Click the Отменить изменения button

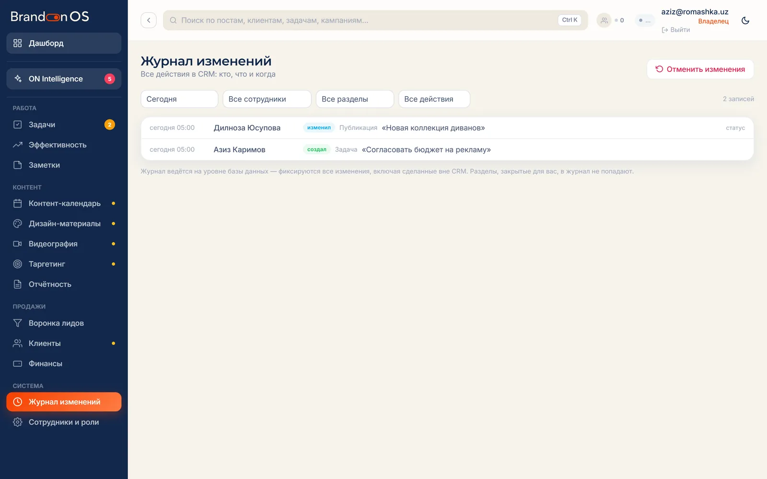[700, 69]
